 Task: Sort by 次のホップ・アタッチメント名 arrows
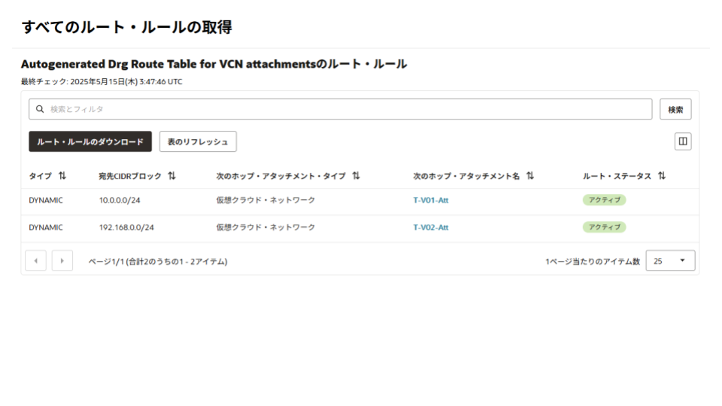pos(530,176)
